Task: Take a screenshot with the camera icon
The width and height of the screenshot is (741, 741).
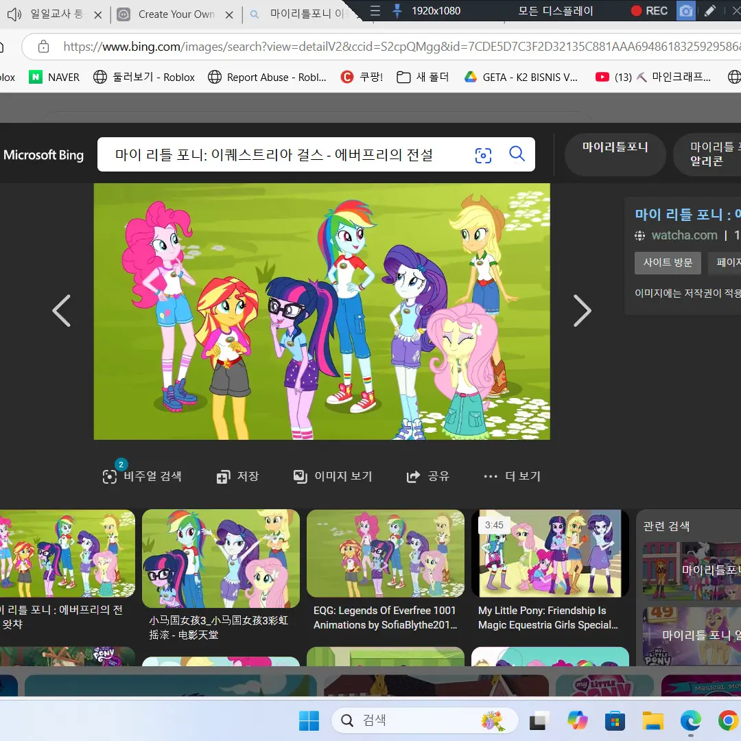Action: [685, 10]
